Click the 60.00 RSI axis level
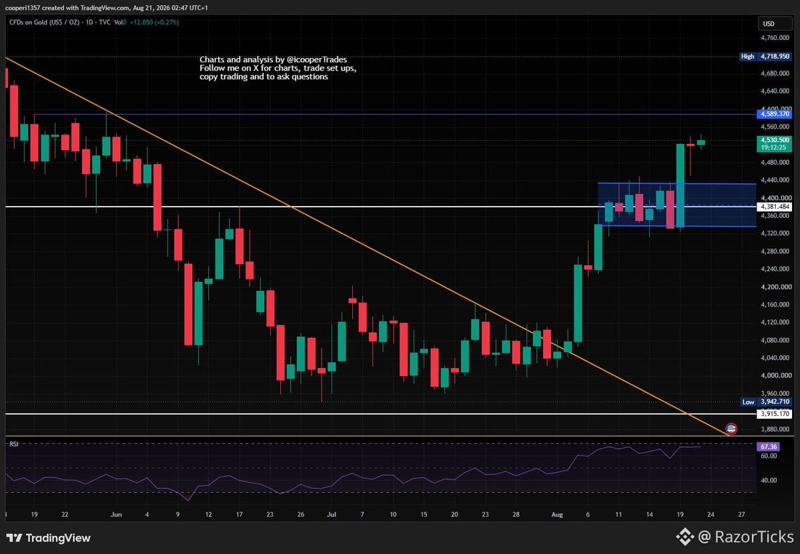 click(769, 456)
